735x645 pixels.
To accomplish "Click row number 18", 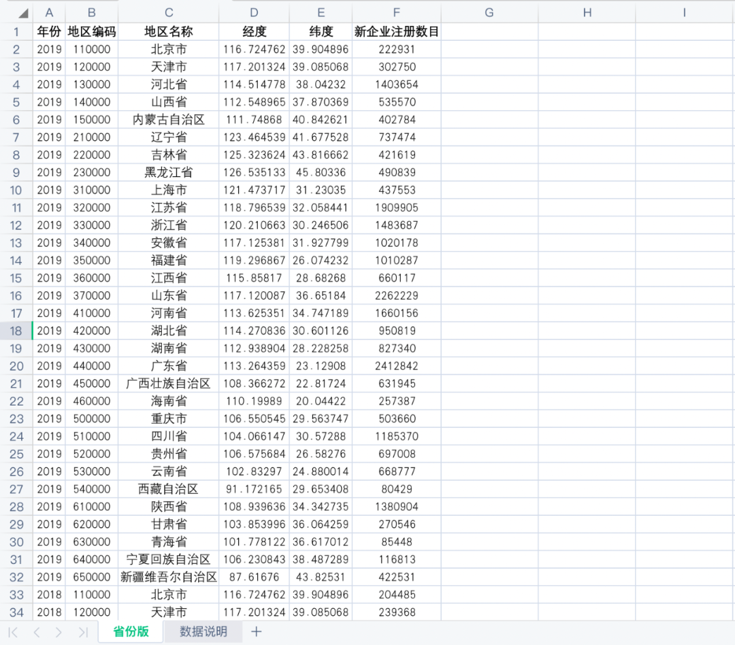I will coord(16,331).
